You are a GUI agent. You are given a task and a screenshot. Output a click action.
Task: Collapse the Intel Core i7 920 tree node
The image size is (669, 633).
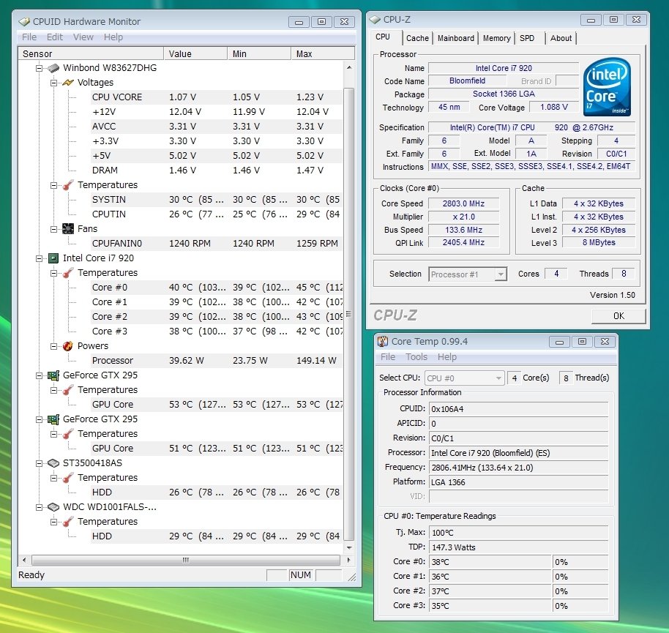pyautogui.click(x=40, y=258)
